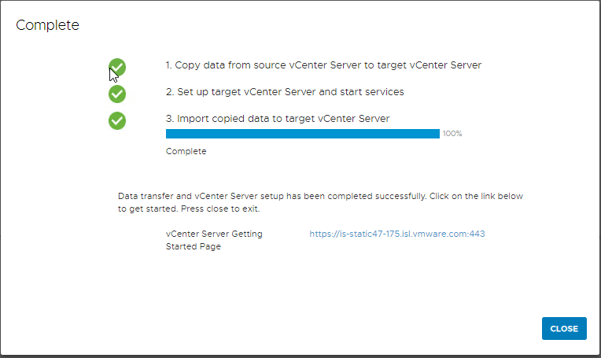The image size is (601, 358).
Task: Click the '2.' number of the second step
Action: coord(169,92)
